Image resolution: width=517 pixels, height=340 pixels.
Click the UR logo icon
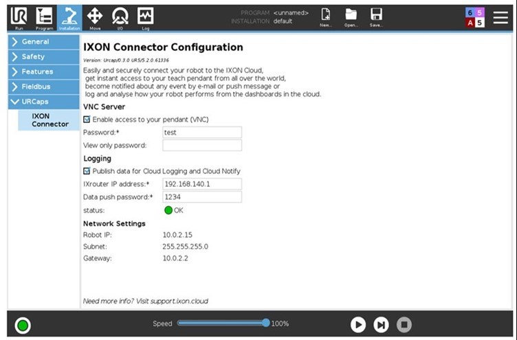pyautogui.click(x=19, y=17)
